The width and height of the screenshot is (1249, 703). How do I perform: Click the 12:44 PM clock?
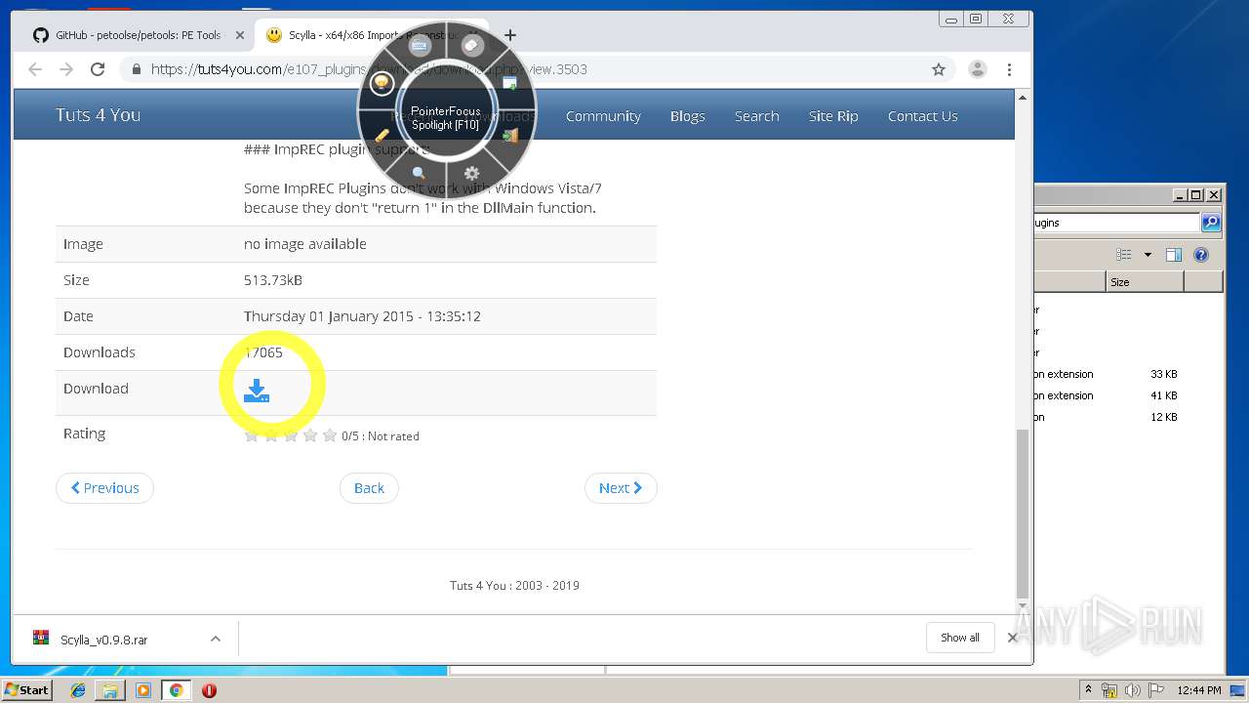pos(1199,690)
